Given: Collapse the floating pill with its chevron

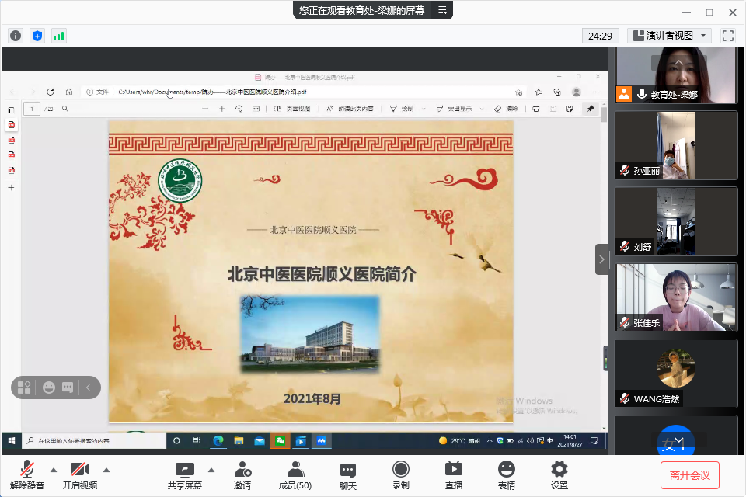Looking at the screenshot, I should click(88, 388).
